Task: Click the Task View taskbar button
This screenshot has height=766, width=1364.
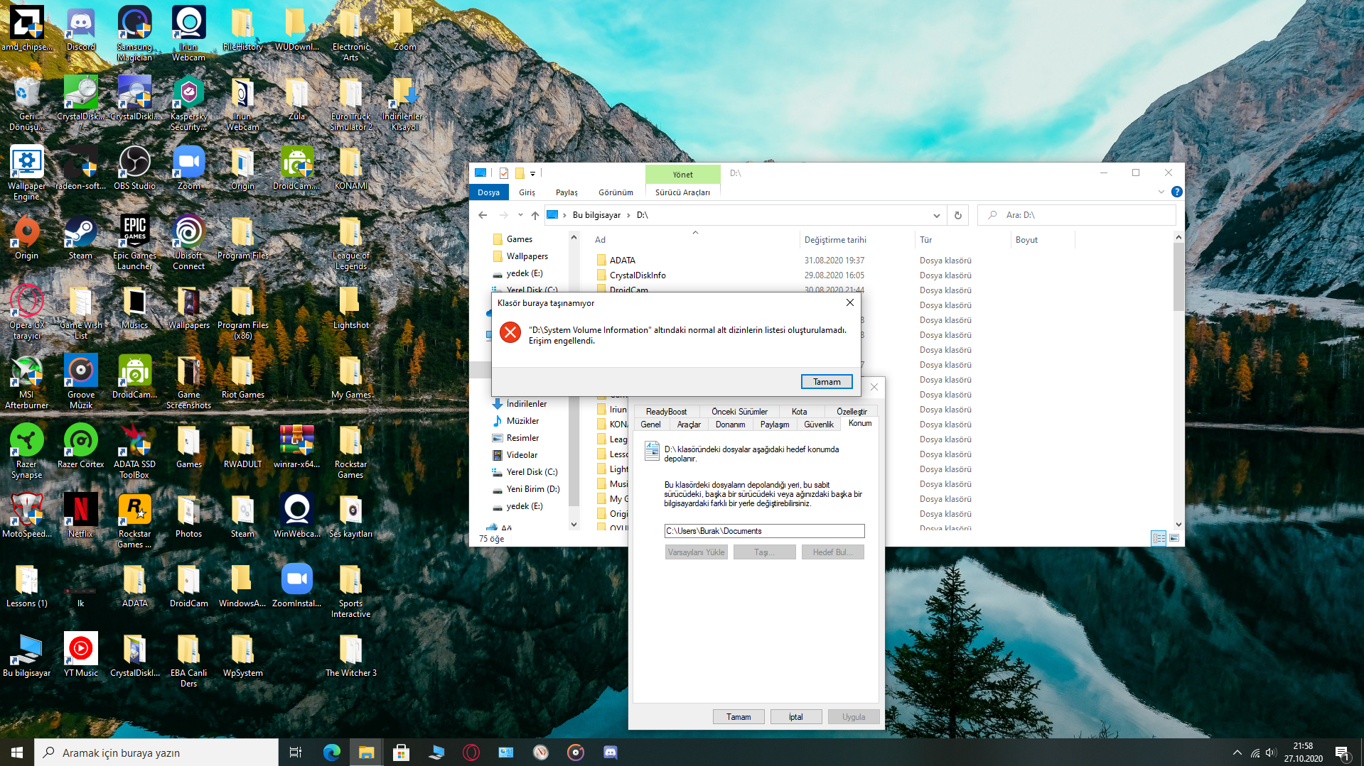Action: click(296, 753)
